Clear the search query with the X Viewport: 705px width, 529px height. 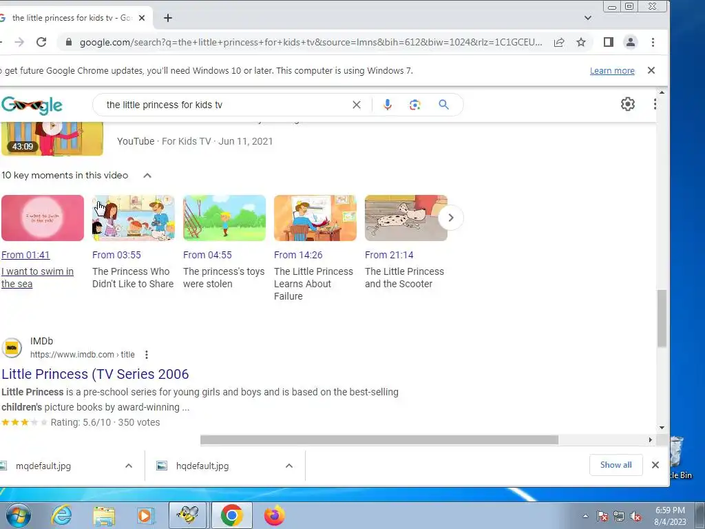[357, 105]
